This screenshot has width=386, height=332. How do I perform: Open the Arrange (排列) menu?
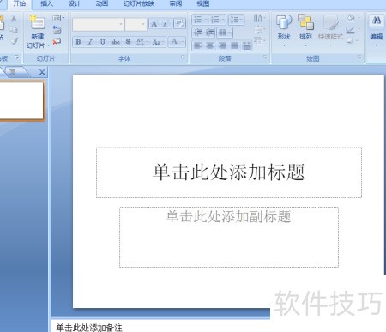click(305, 31)
